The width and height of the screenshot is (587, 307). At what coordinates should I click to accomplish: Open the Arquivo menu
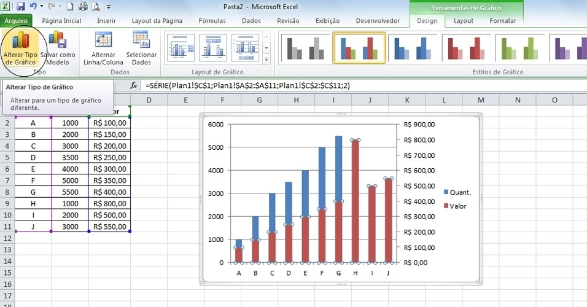(x=15, y=21)
